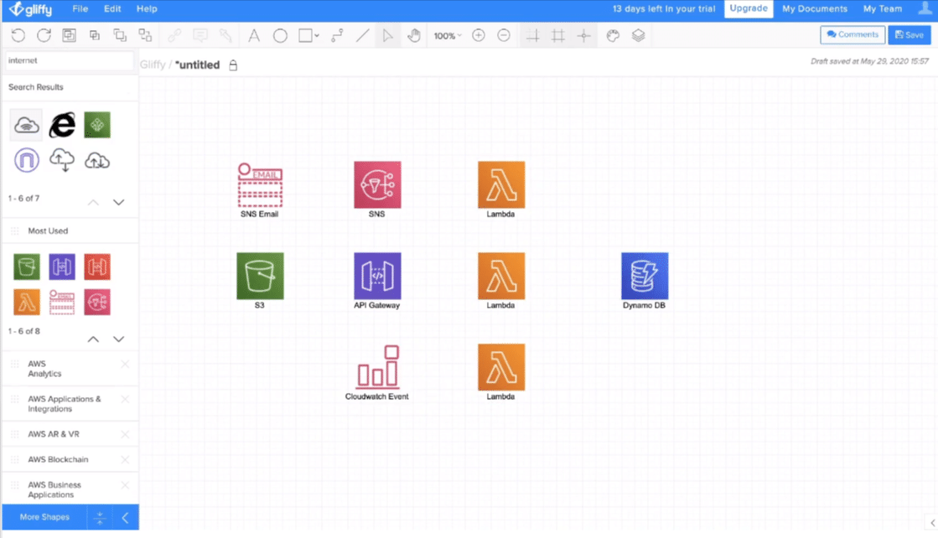The image size is (938, 538).
Task: Select the Dynamo DB shape on canvas
Action: [645, 276]
